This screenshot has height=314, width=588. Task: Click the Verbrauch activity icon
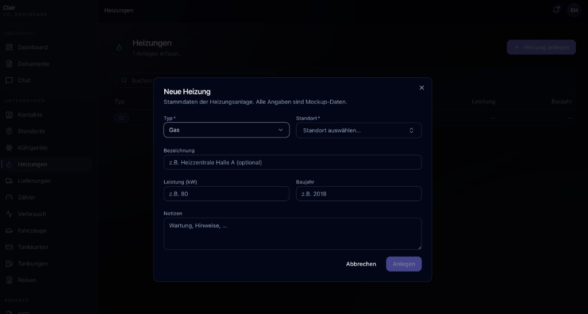tap(9, 214)
